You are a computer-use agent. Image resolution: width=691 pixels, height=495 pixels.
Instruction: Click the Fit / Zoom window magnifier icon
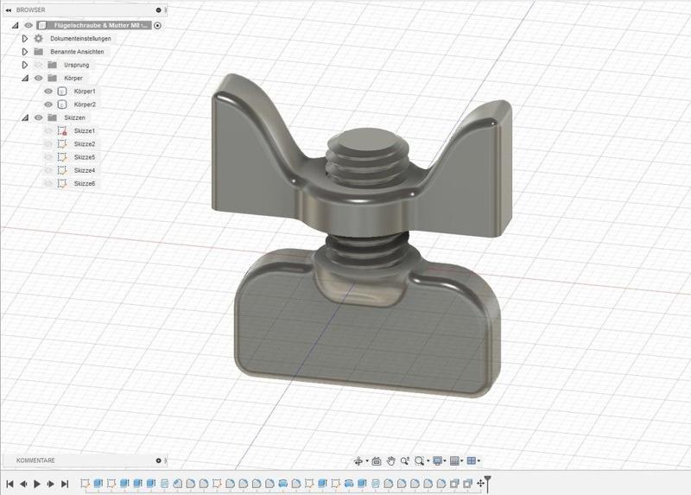[419, 461]
